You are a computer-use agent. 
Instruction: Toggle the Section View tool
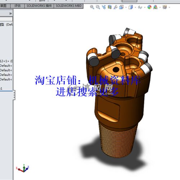109,7
